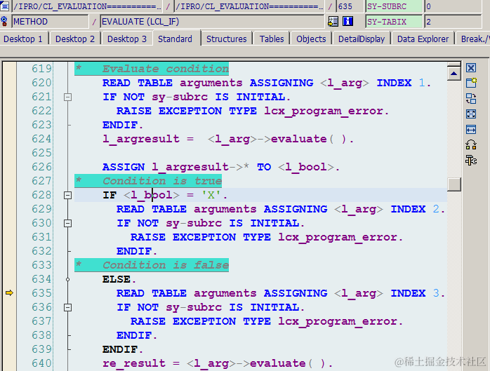Image resolution: width=490 pixels, height=371 pixels.
Task: Click the RAISE EXCEPTION statement on line 637
Action: click(267, 321)
